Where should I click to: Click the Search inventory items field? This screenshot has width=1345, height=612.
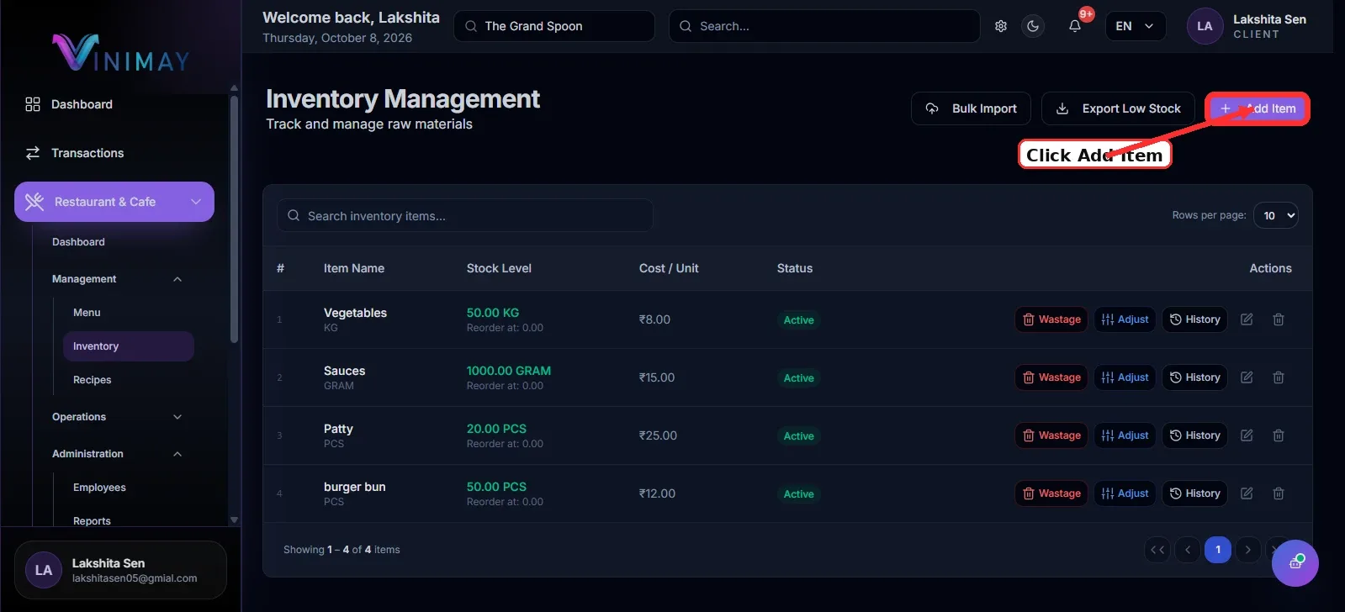click(x=465, y=216)
